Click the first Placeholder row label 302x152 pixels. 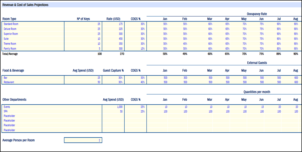point(9,116)
